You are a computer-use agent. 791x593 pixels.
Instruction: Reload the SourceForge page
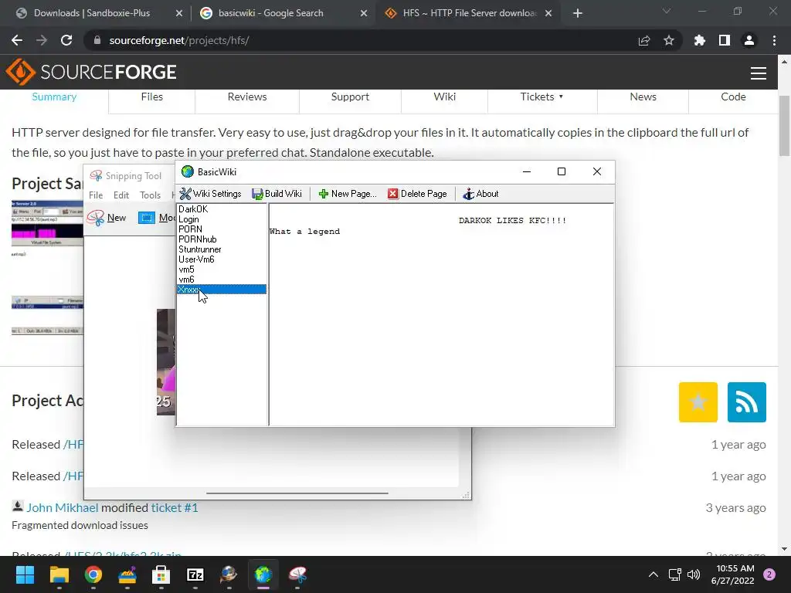66,40
